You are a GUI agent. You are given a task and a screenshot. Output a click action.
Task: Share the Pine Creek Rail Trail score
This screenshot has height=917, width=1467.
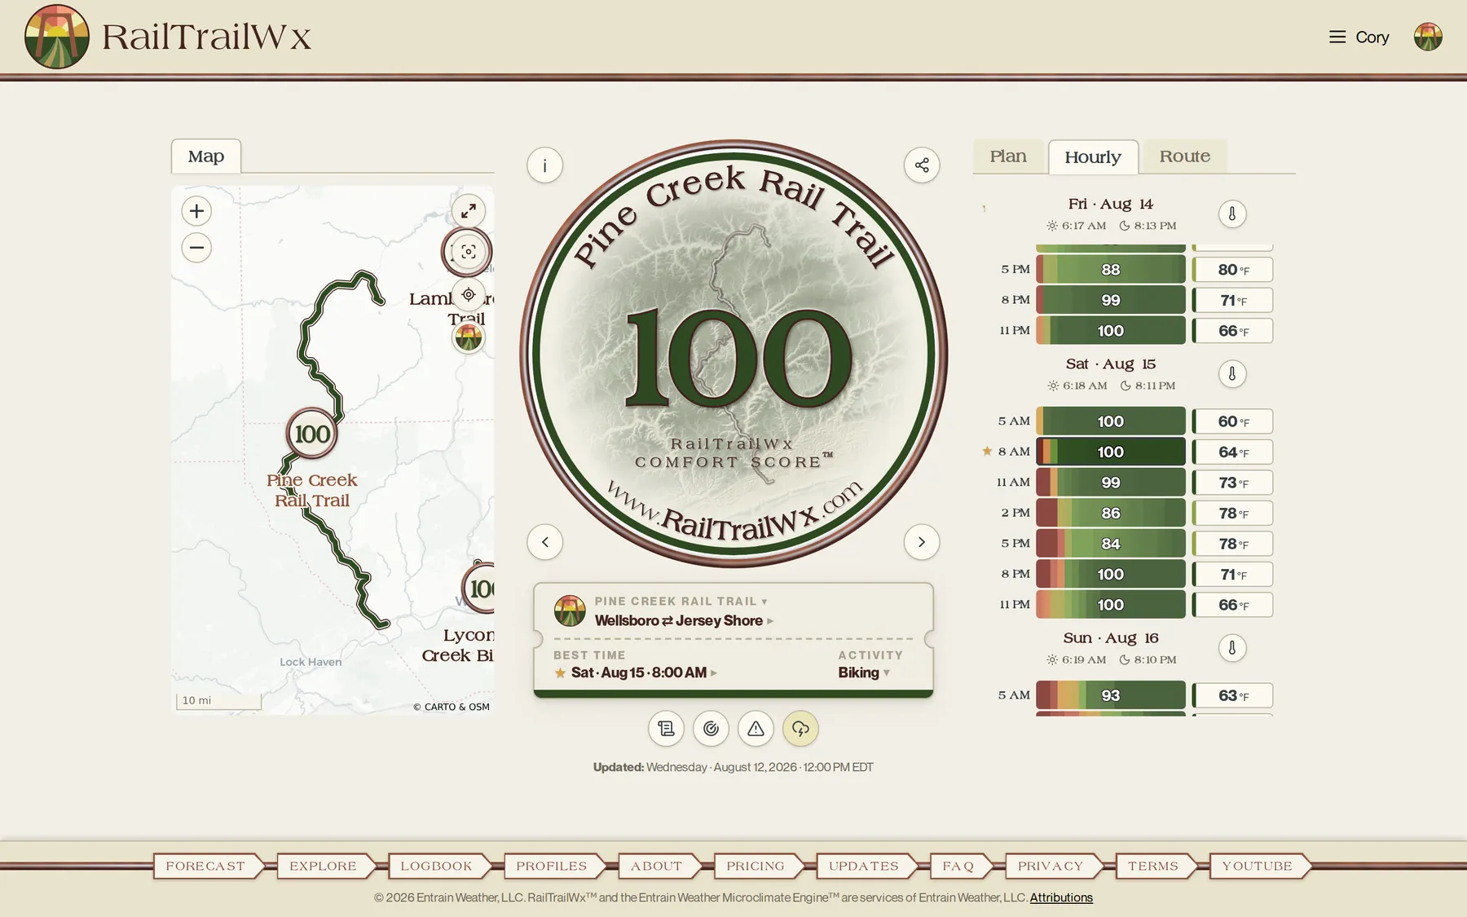click(x=922, y=165)
